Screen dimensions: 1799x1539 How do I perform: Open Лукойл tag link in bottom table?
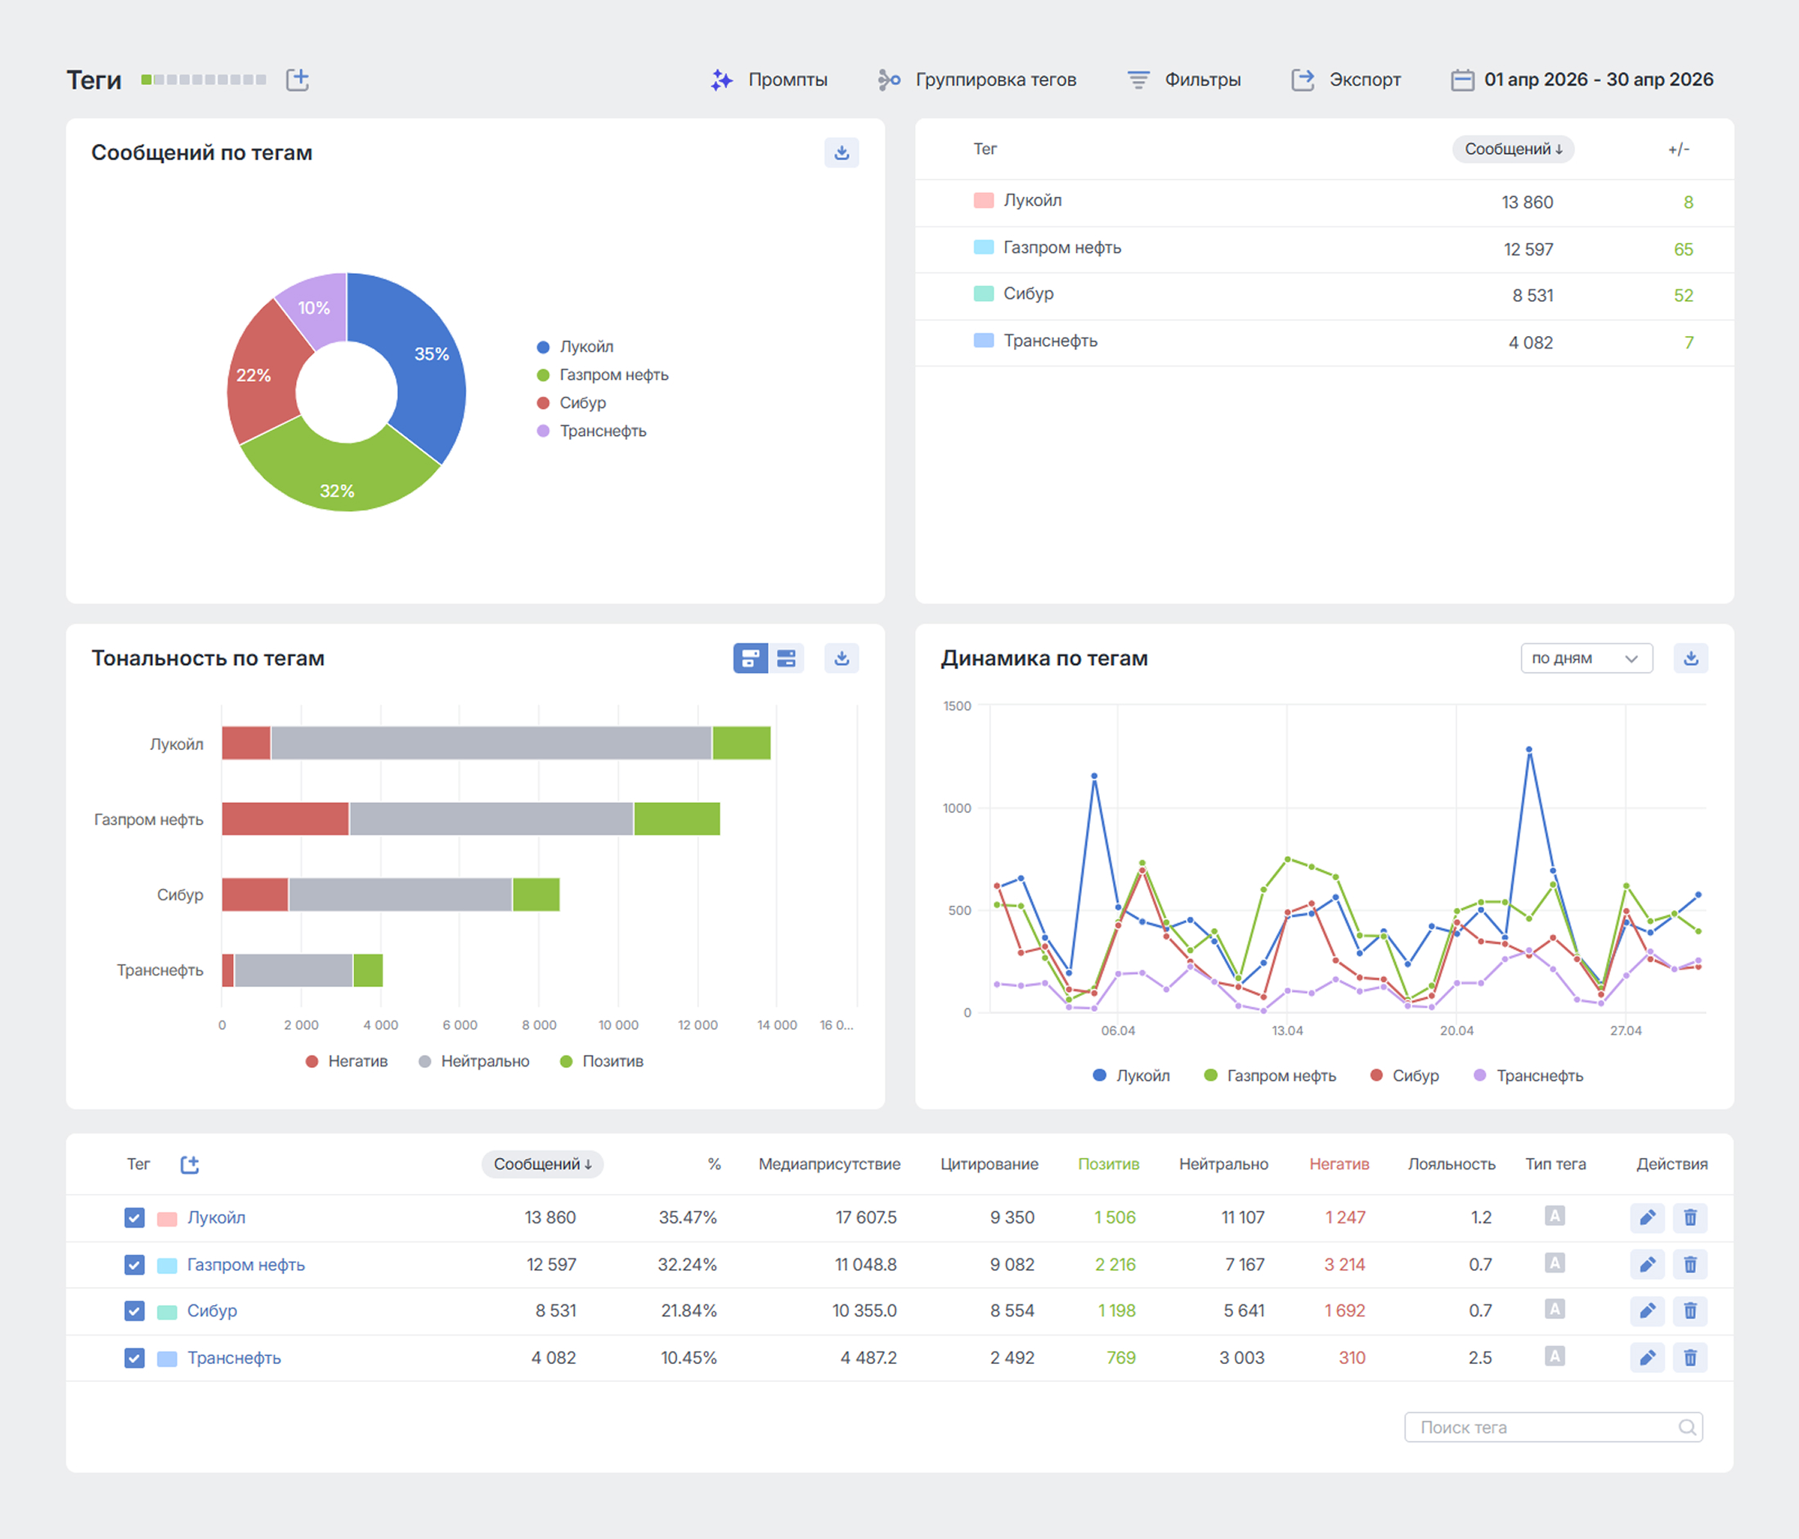click(216, 1218)
